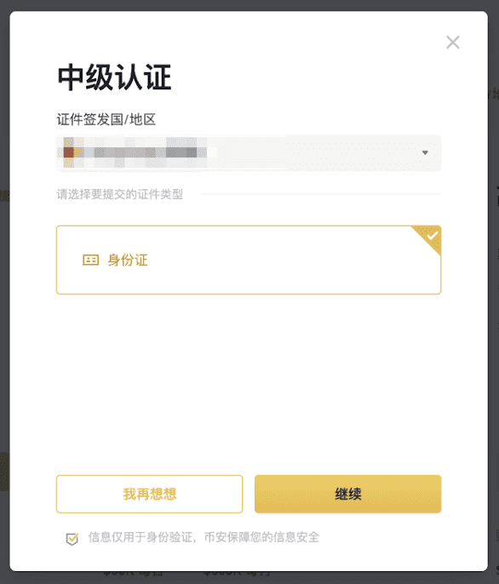
Task: Click the 请选择要提交的证件类型 section text
Action: click(x=119, y=194)
